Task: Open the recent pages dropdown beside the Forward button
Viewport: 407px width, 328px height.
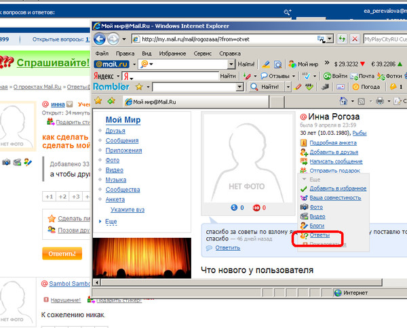Action: coord(124,39)
